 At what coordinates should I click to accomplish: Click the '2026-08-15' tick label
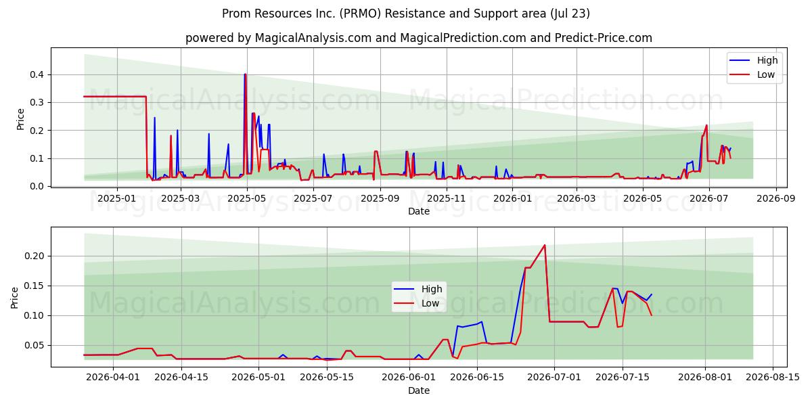773,378
